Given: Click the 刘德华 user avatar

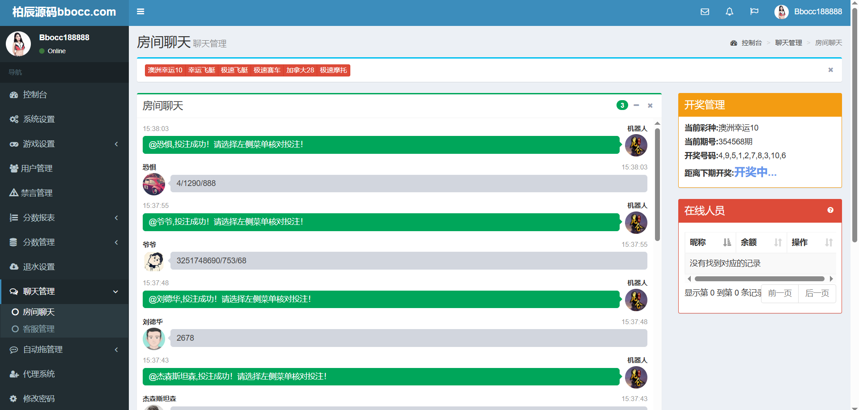Looking at the screenshot, I should pyautogui.click(x=154, y=338).
